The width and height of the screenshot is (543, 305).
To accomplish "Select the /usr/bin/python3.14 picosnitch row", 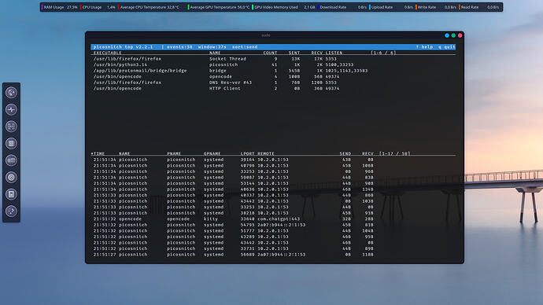I will click(274, 64).
